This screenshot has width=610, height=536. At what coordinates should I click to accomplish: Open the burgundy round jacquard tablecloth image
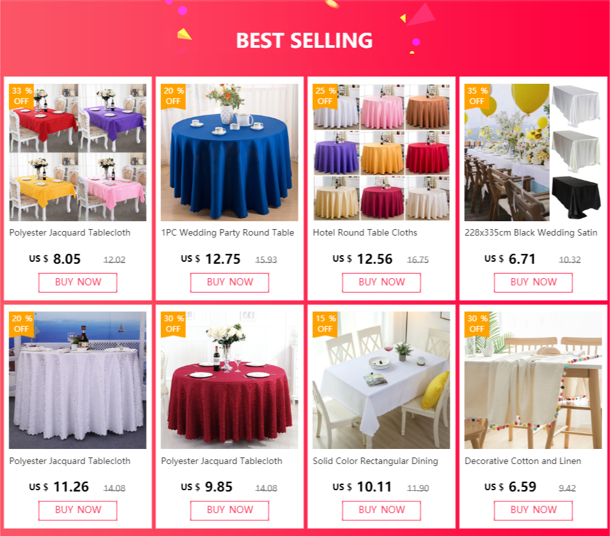tap(230, 380)
